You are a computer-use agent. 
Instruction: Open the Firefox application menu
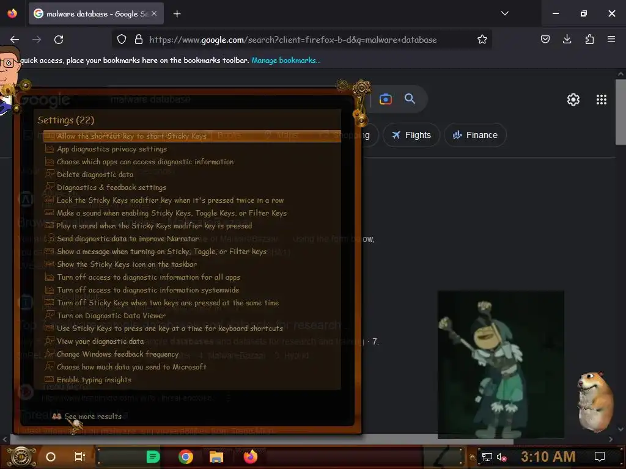(611, 39)
